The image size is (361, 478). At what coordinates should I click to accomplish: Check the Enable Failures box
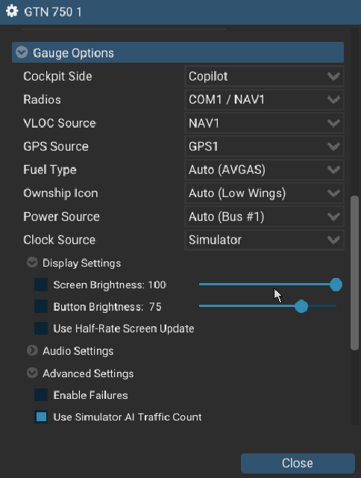[x=41, y=395]
